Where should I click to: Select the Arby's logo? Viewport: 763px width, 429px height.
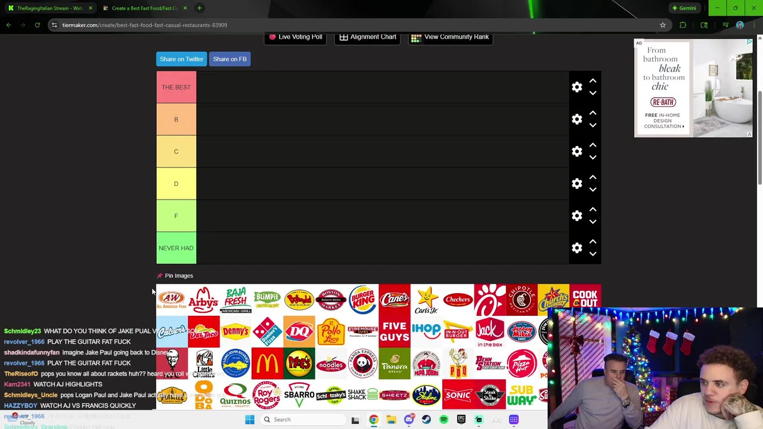pyautogui.click(x=203, y=300)
